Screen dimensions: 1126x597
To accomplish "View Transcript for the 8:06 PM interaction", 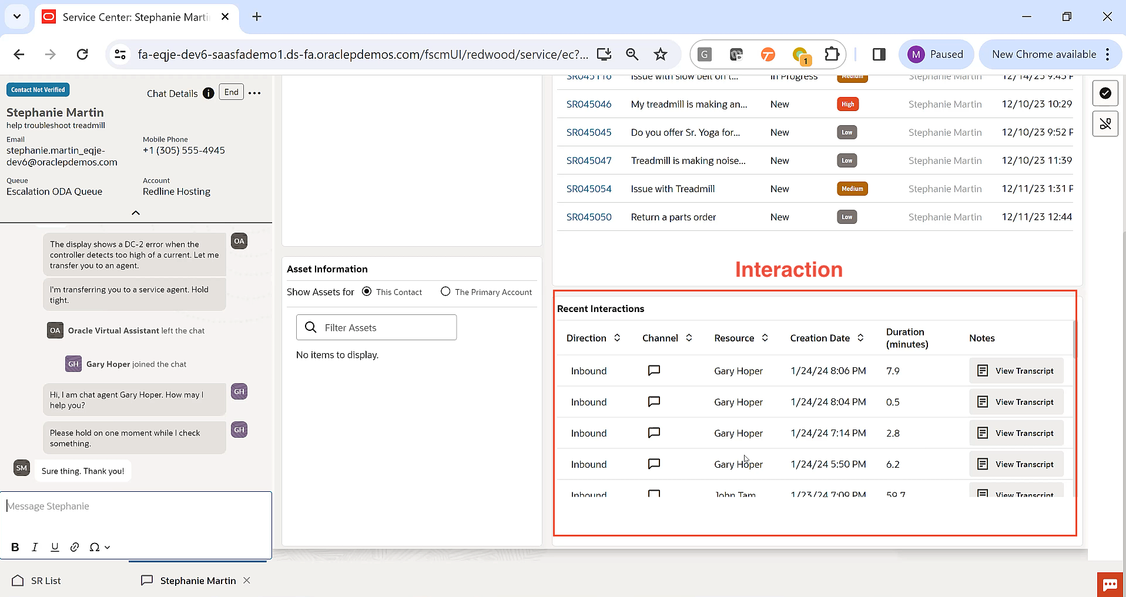I will click(1016, 370).
